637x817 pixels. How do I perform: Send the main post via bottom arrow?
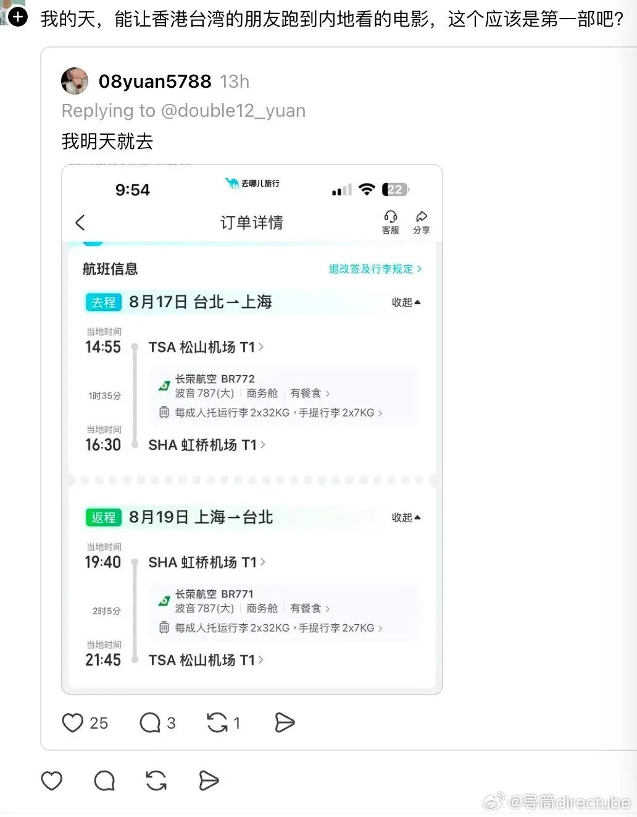[x=209, y=781]
